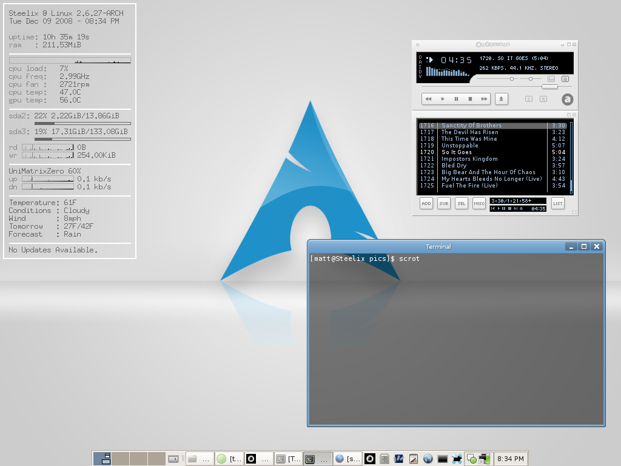Click the round Audacious logo button
Viewport: 621px width, 466px height.
pyautogui.click(x=567, y=100)
